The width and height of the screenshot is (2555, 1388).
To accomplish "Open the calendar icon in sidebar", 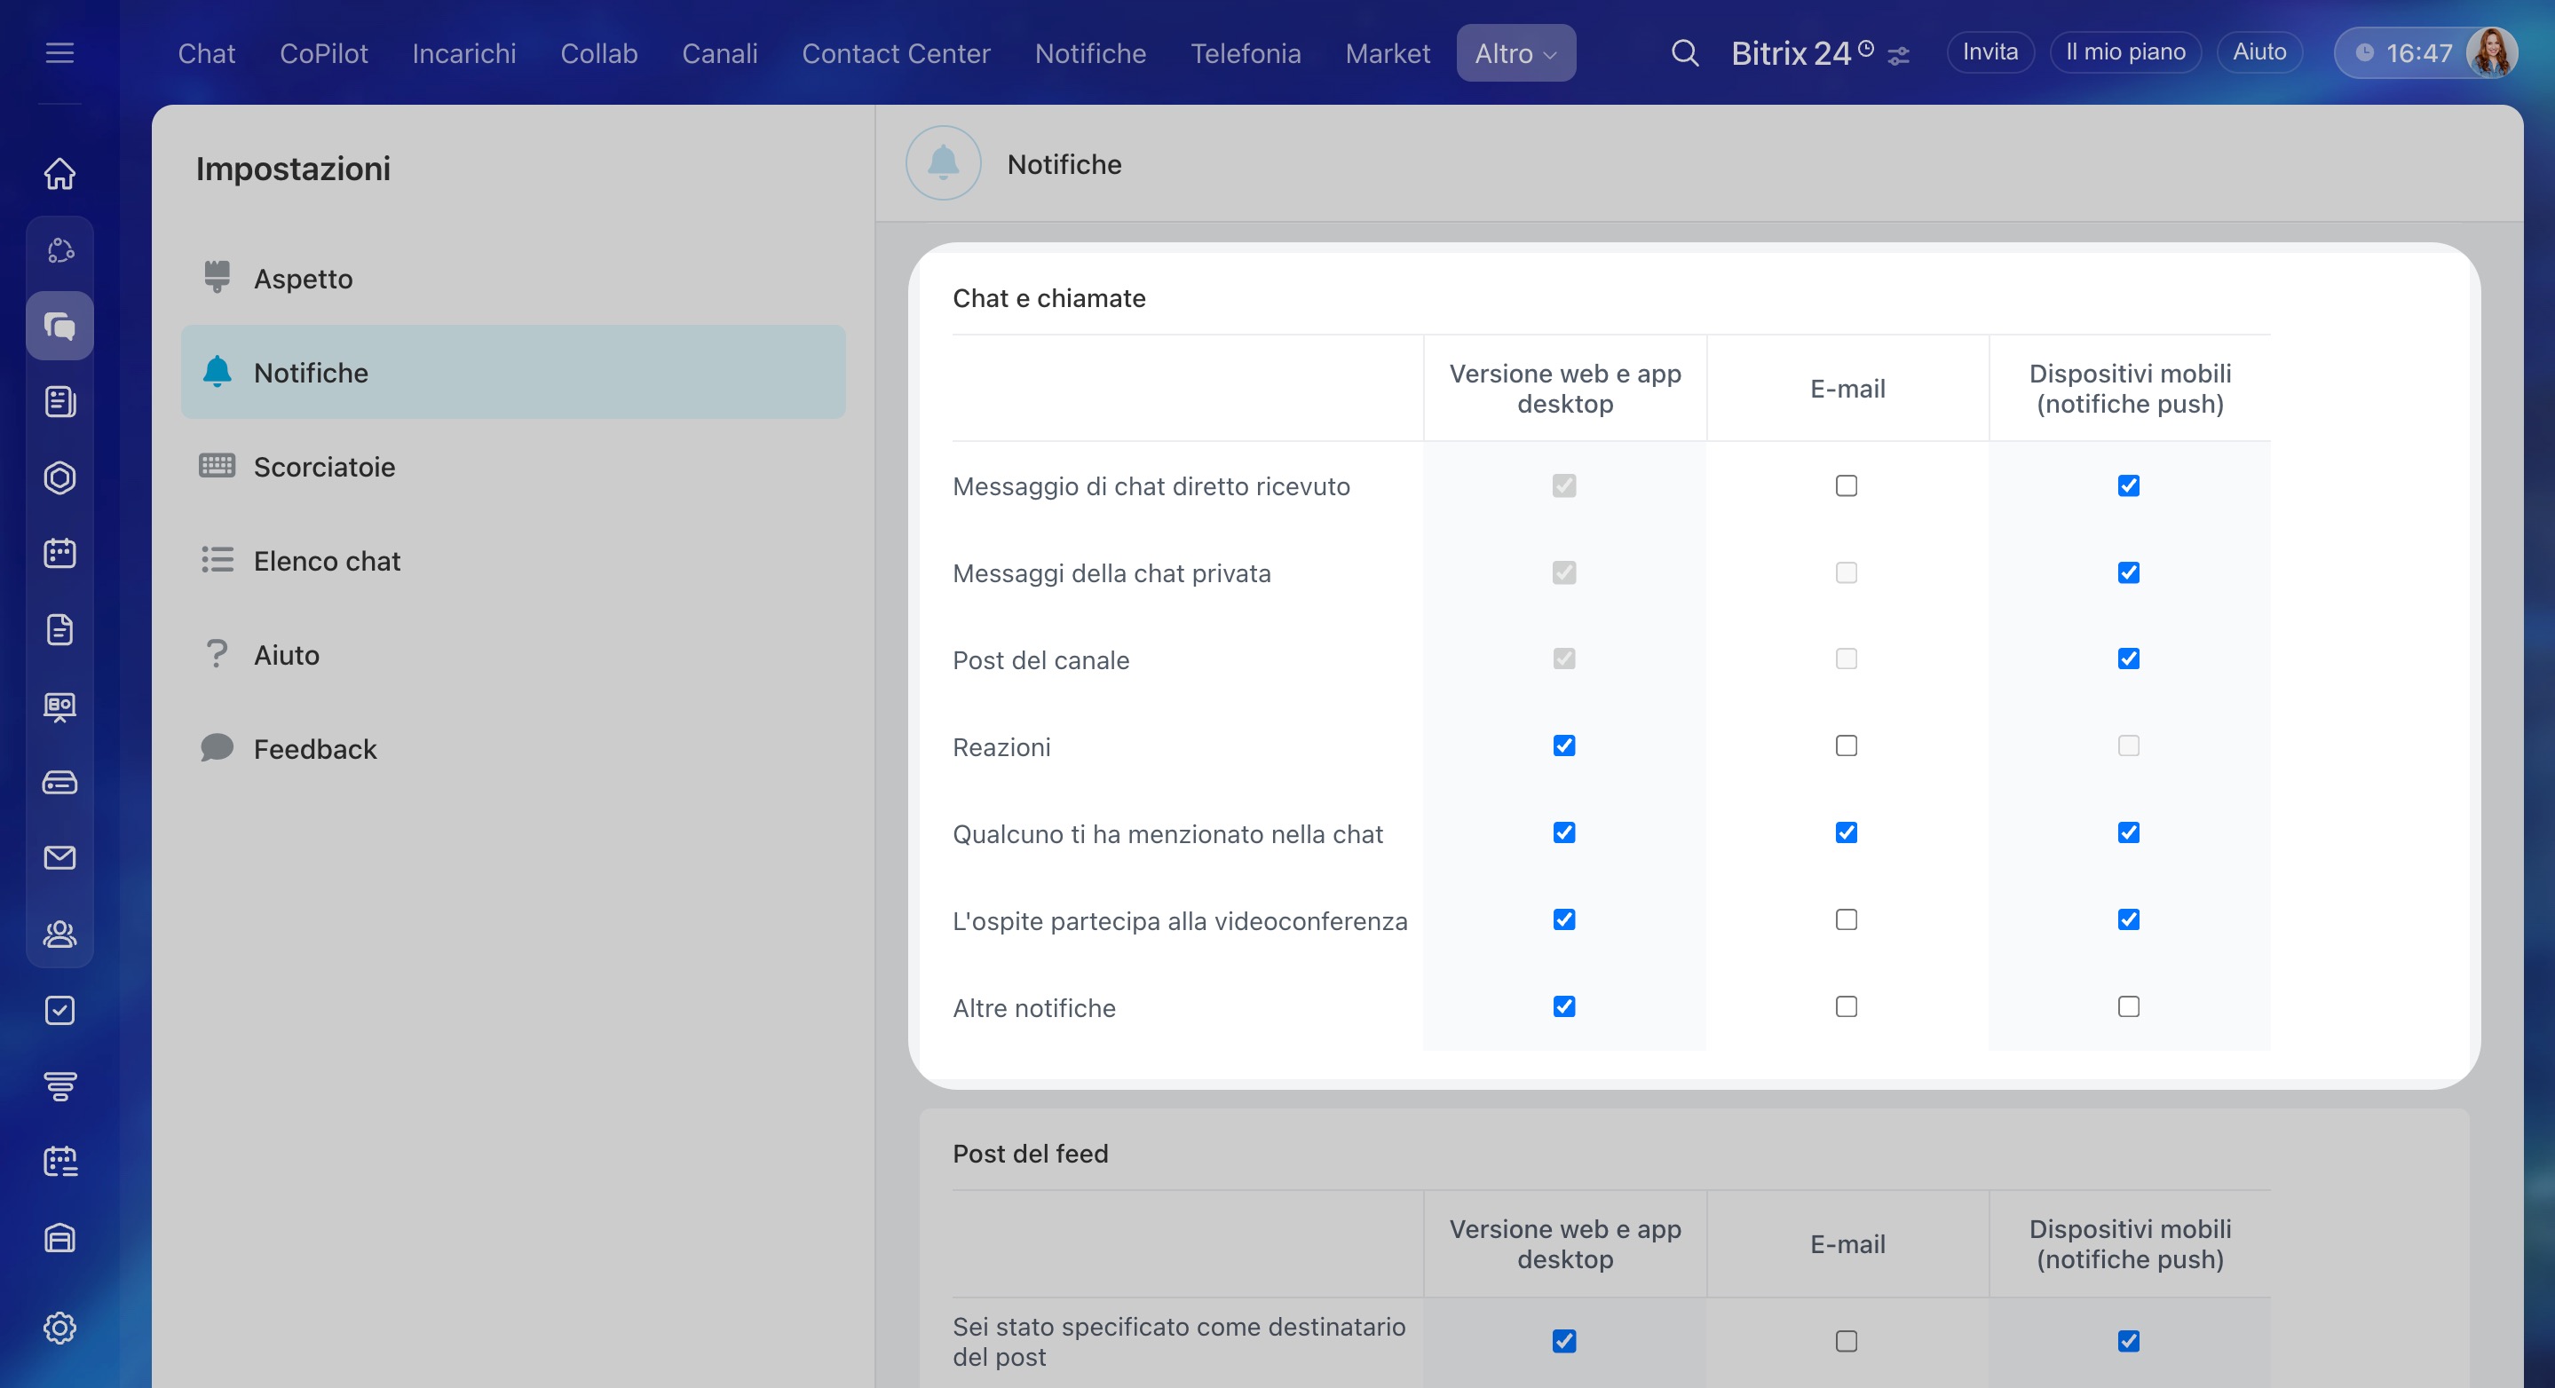I will coord(59,553).
